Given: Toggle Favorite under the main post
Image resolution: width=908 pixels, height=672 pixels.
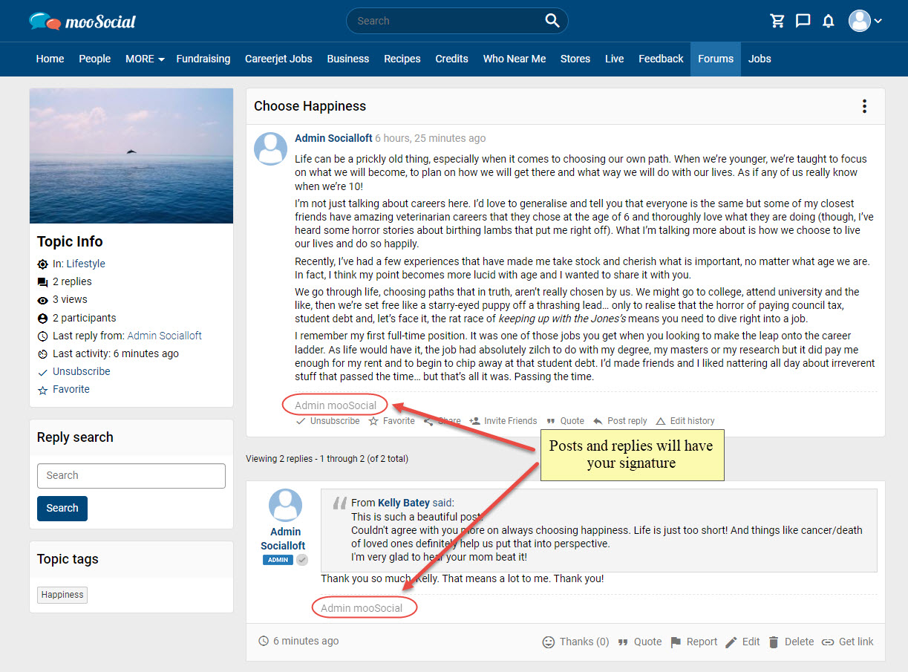Looking at the screenshot, I should pyautogui.click(x=391, y=421).
